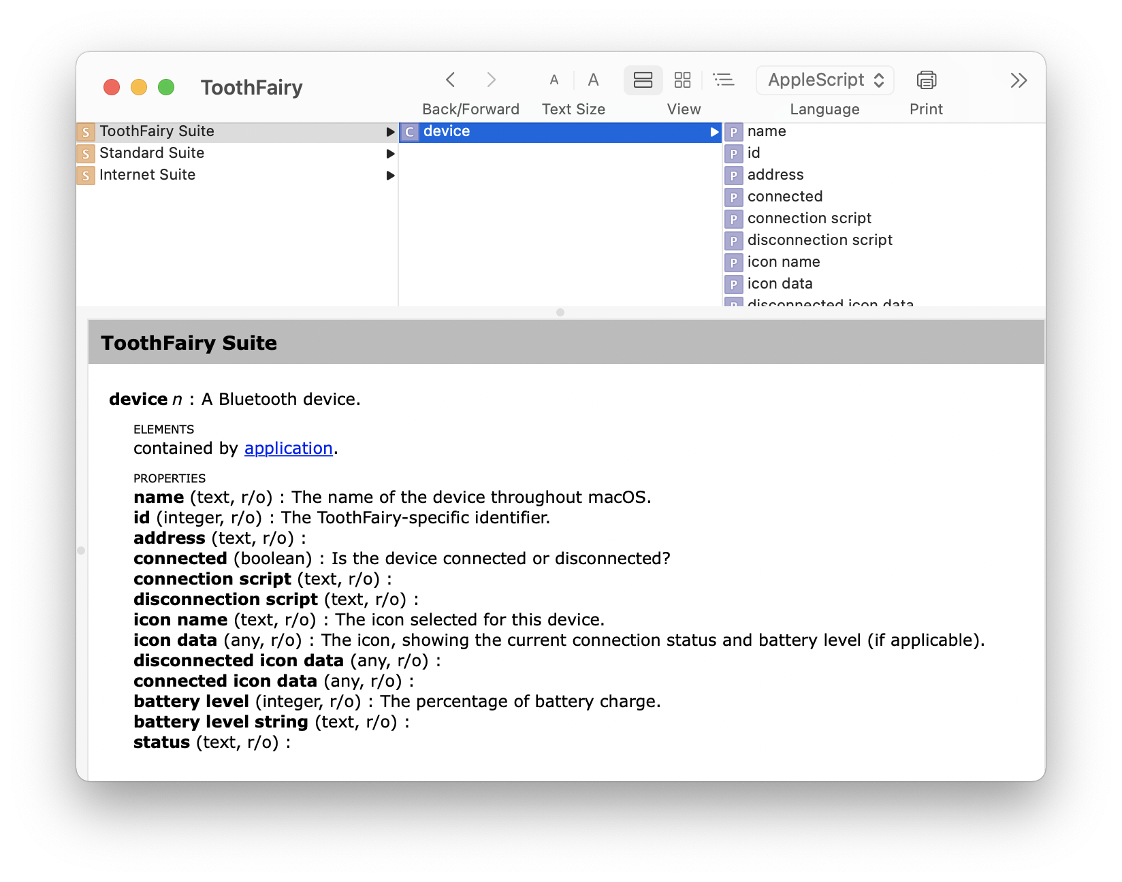
Task: Switch to the outline list view
Action: [x=723, y=80]
